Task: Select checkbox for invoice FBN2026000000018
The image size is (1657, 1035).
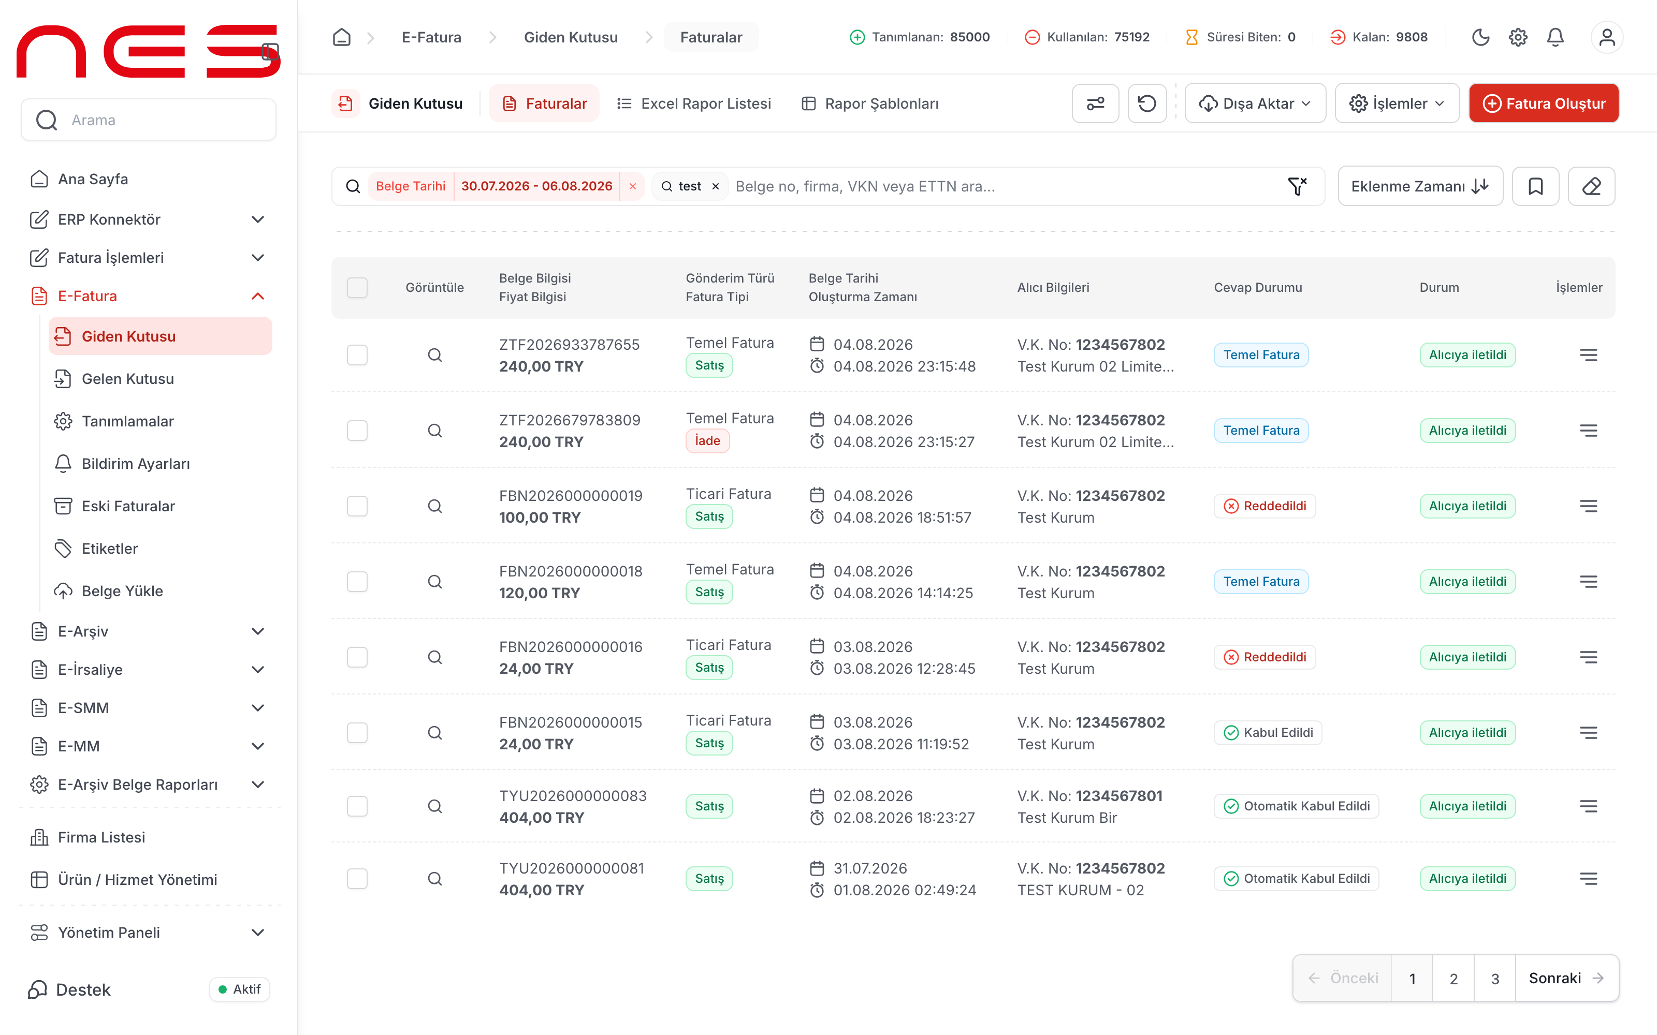Action: 357,582
